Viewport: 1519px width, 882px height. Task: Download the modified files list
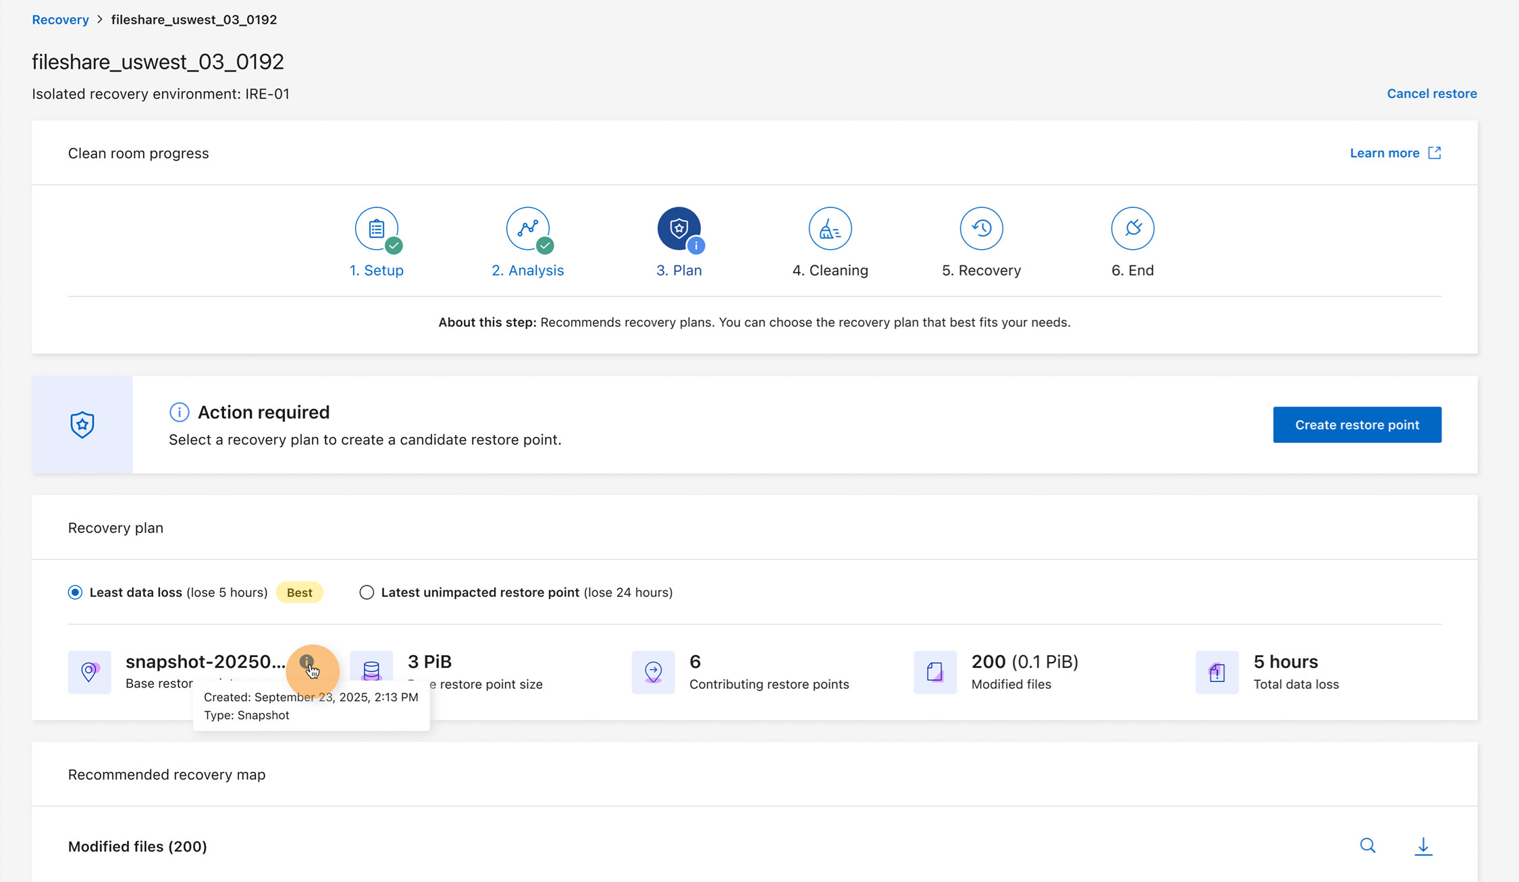tap(1423, 846)
